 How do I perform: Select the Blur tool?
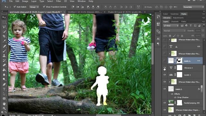pos(4,74)
